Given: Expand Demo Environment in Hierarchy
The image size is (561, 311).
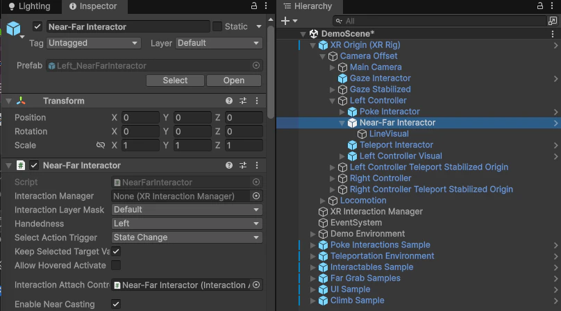Looking at the screenshot, I should click(x=312, y=234).
